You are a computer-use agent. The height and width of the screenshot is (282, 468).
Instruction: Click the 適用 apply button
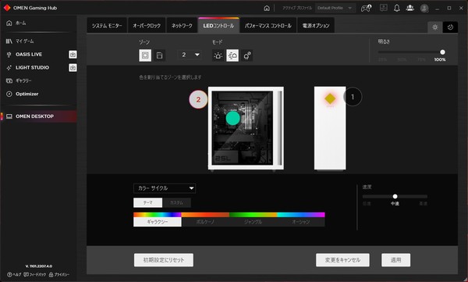click(395, 260)
